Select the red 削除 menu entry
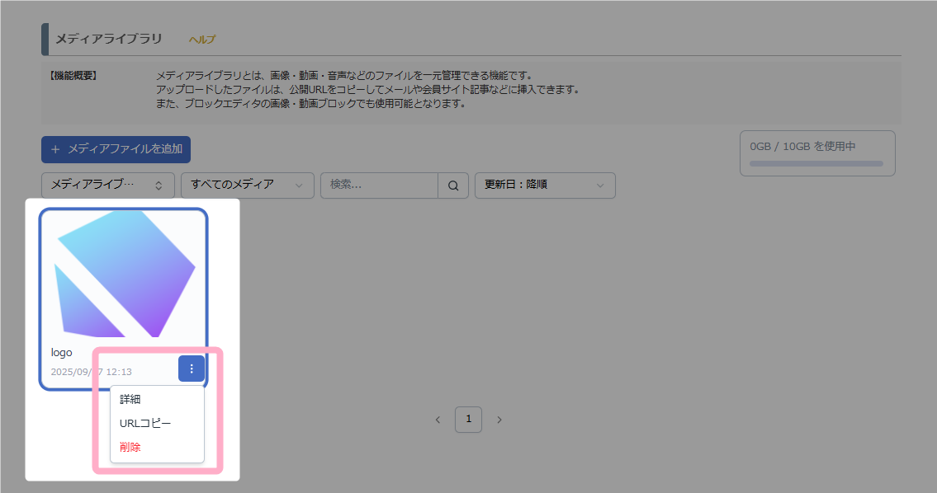This screenshot has width=937, height=493. pos(130,447)
